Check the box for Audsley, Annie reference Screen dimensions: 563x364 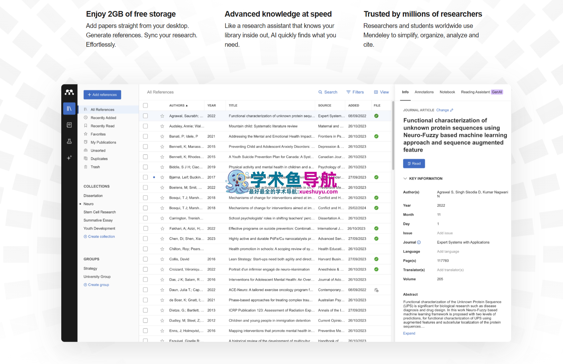[145, 126]
